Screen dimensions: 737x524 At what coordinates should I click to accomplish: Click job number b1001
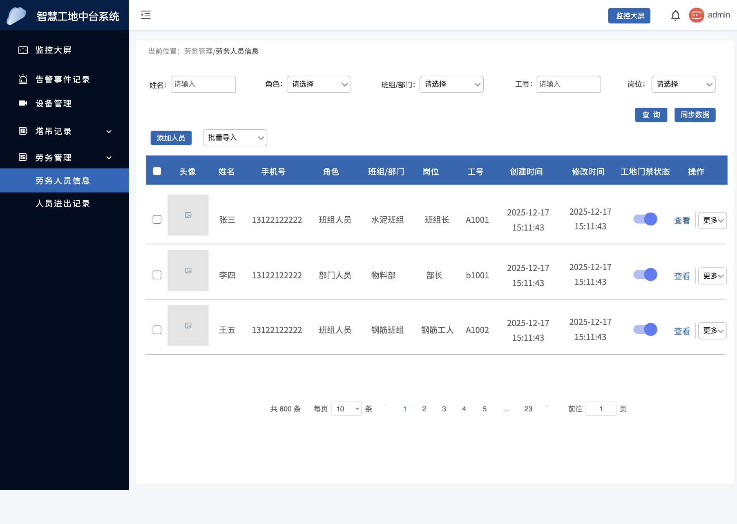(x=477, y=275)
